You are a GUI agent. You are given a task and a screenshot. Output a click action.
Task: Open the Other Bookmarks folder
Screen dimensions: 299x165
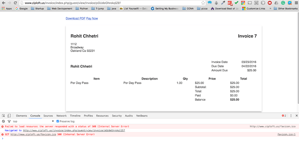(x=286, y=9)
